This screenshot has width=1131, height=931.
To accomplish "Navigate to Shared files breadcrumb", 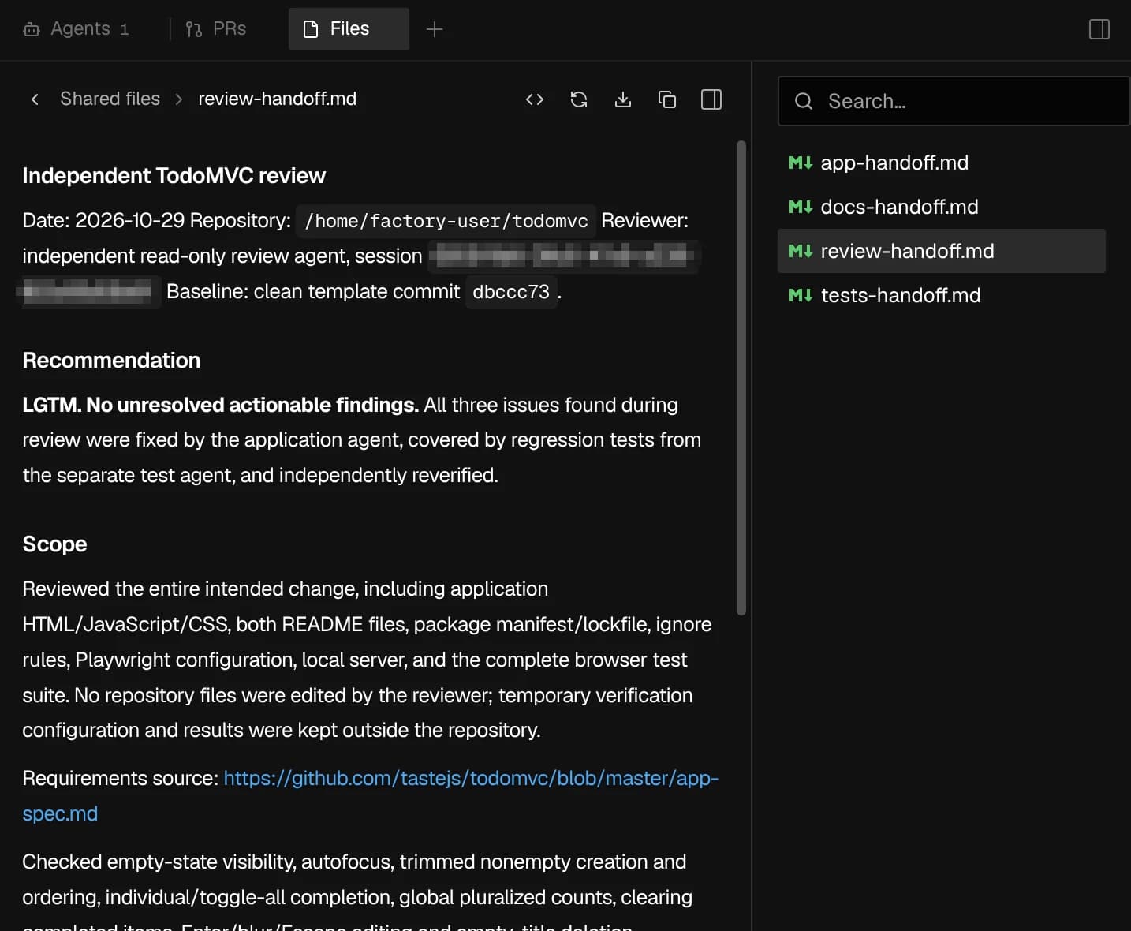I will coord(110,99).
